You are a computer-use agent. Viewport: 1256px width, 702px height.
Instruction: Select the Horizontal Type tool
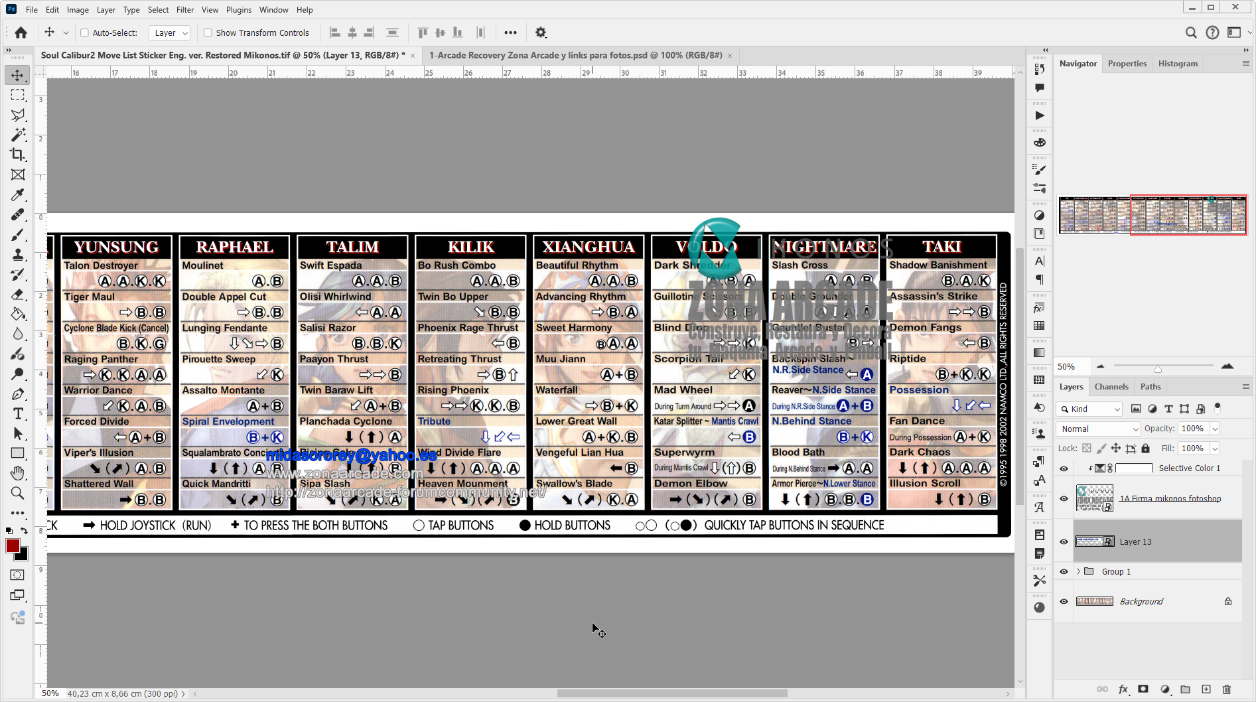(x=18, y=413)
